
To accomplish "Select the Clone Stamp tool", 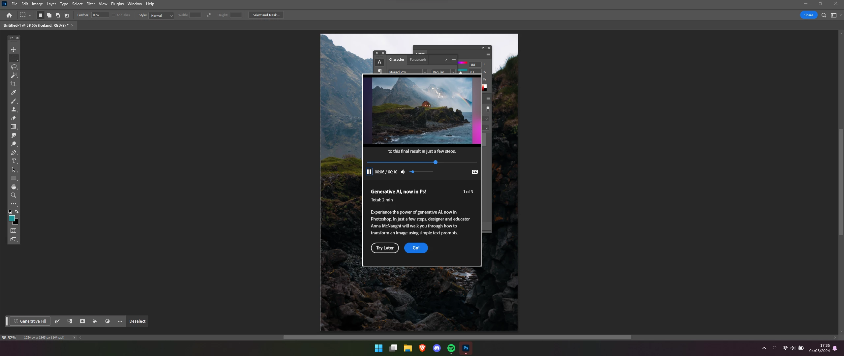I will [14, 109].
